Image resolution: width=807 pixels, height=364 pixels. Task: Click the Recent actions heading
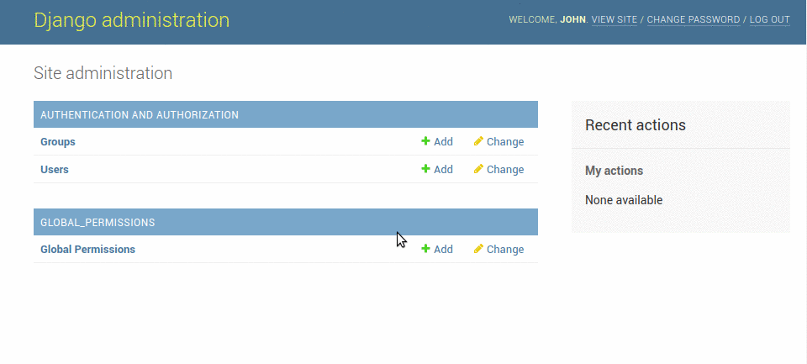tap(636, 125)
